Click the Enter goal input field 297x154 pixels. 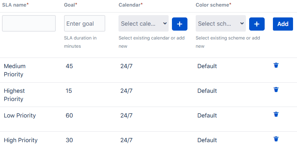pos(84,23)
